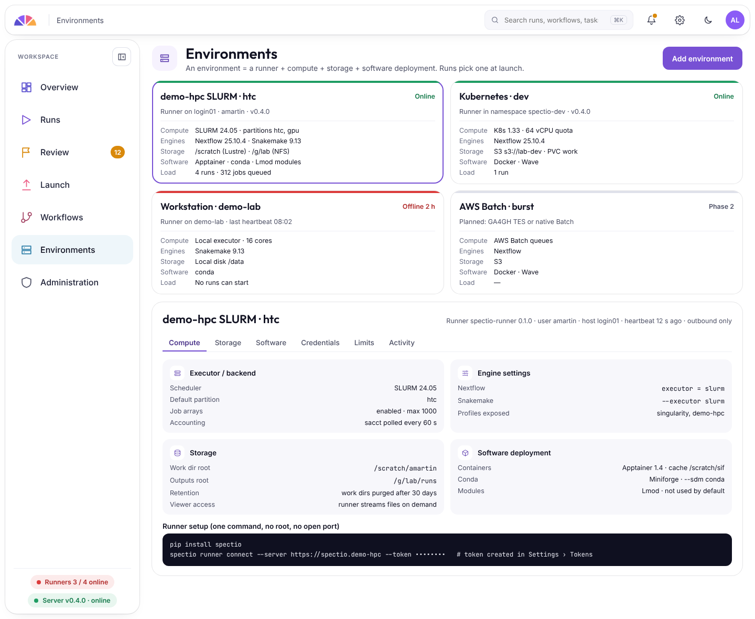Click the review count badge 12

(117, 152)
